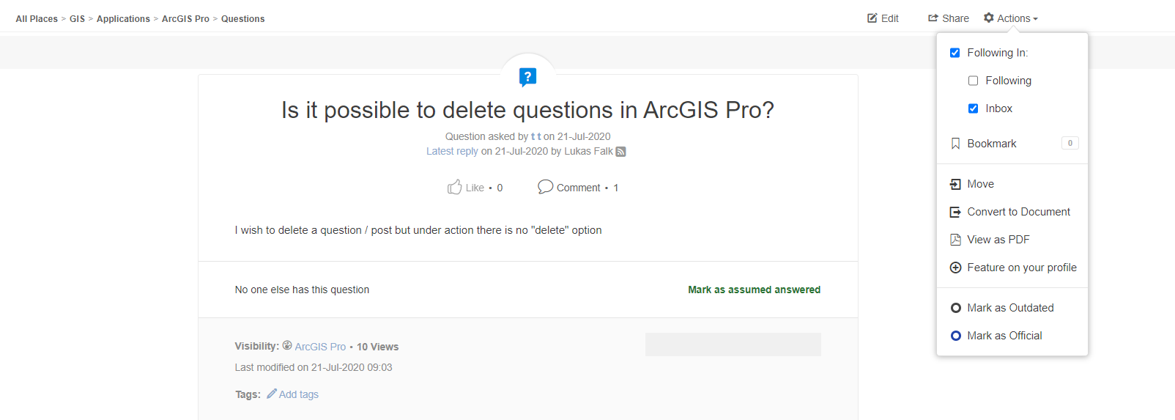The image size is (1175, 420).
Task: Click the Edit pencil icon in the top bar
Action: pyautogui.click(x=872, y=18)
